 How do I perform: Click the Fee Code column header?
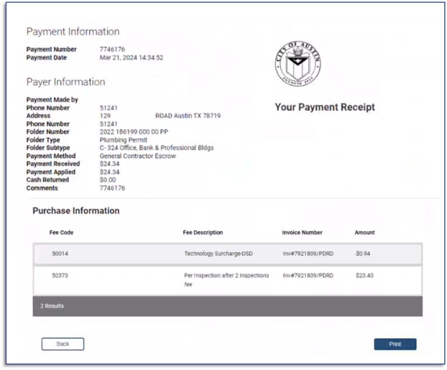(x=62, y=233)
